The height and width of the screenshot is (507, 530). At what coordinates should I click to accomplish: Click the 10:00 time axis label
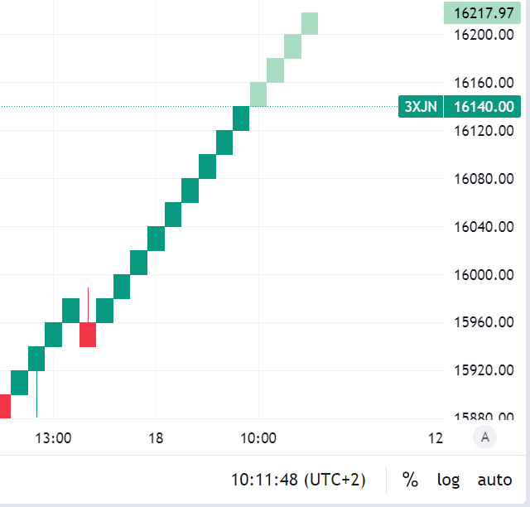[x=258, y=437]
